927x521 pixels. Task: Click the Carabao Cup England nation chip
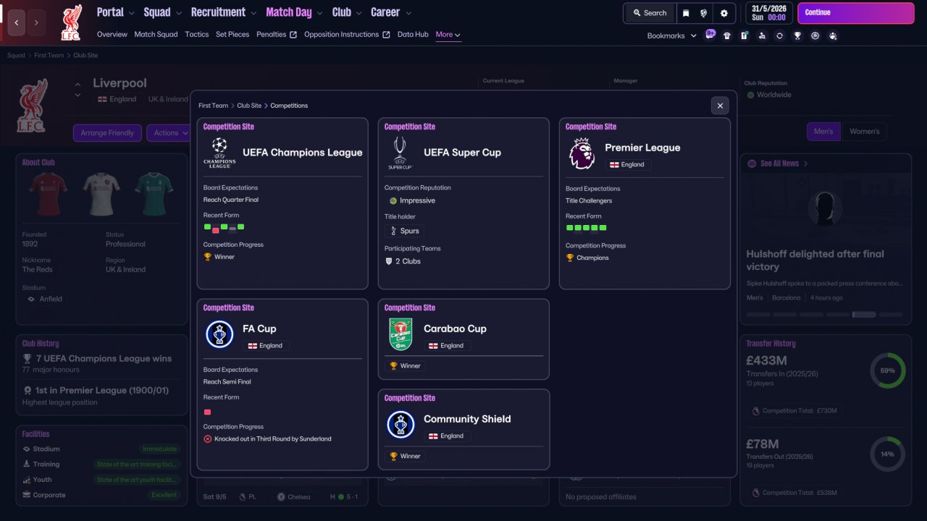pos(447,346)
